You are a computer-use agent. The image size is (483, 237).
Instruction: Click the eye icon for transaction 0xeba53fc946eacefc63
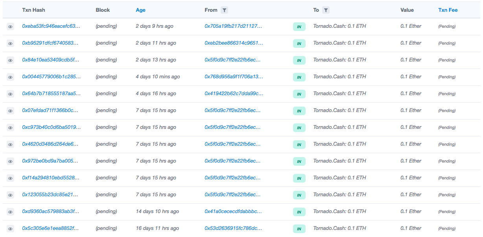coord(10,27)
